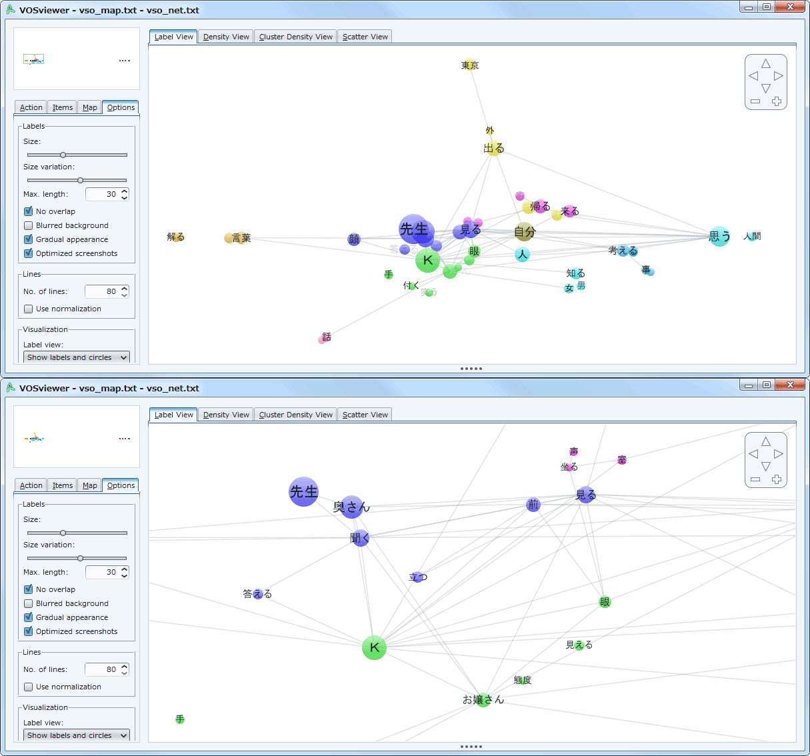Select green K node in bottom map
Image resolution: width=810 pixels, height=756 pixels.
(374, 647)
